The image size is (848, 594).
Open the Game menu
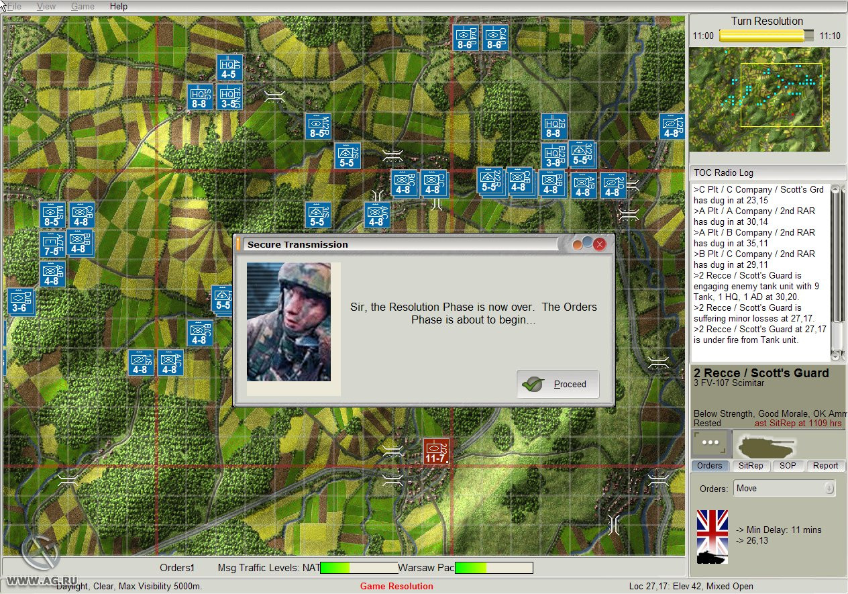tap(83, 6)
